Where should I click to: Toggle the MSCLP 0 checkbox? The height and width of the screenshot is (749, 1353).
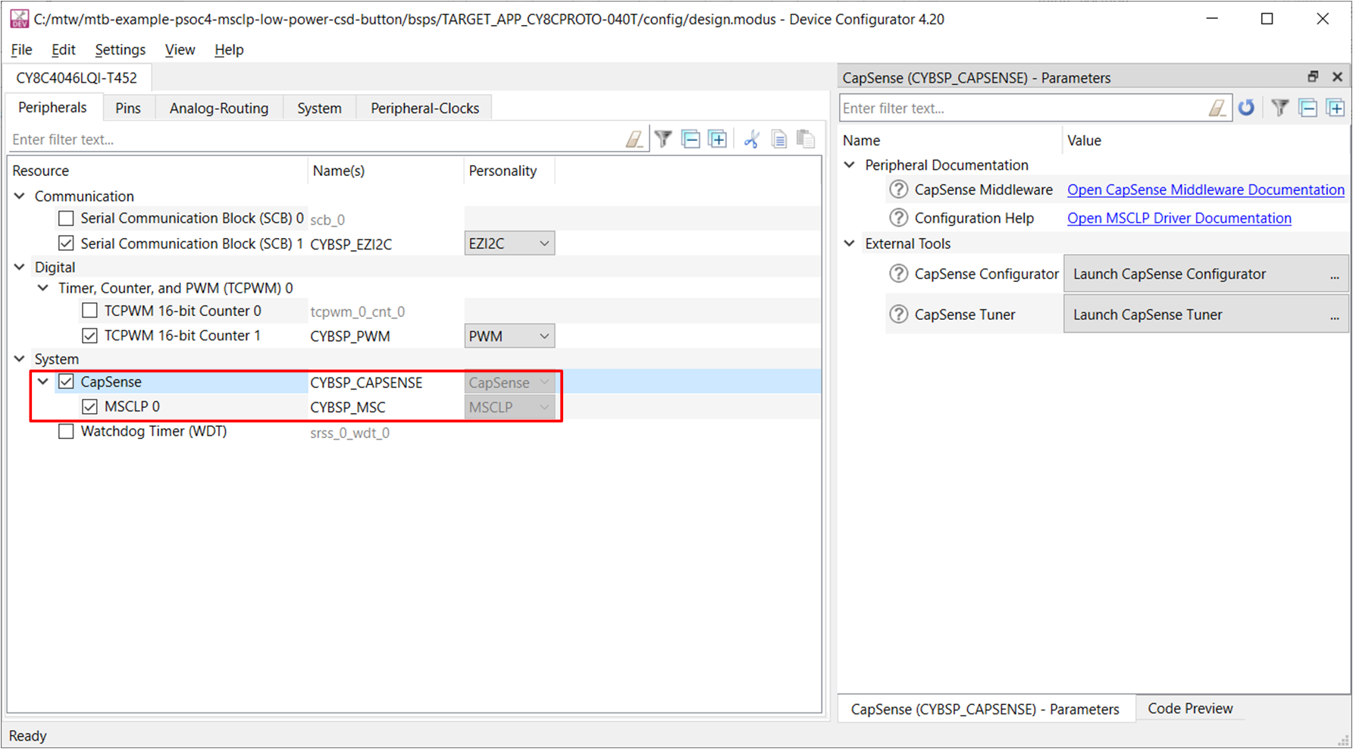(89, 406)
